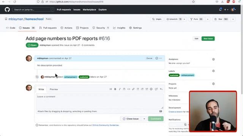Open the plus create-new menu
The image size is (243, 136).
pyautogui.click(x=226, y=9)
